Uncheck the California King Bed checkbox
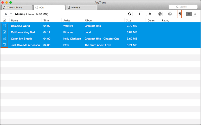 click(x=4, y=32)
